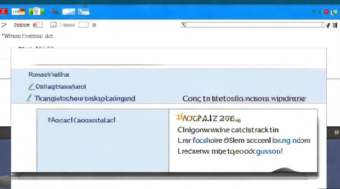
Task: Click the blue window icon in the top bar
Action: [x=84, y=12]
